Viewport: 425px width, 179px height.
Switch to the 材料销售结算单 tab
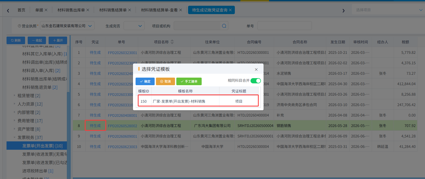113,10
